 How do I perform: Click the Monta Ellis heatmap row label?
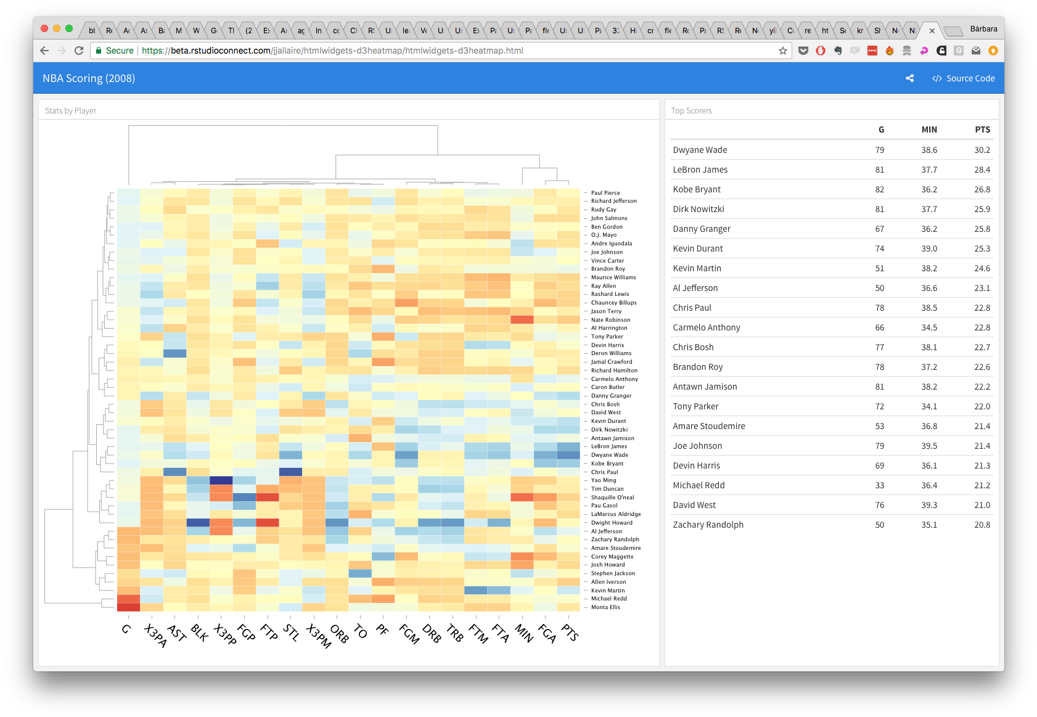click(605, 607)
